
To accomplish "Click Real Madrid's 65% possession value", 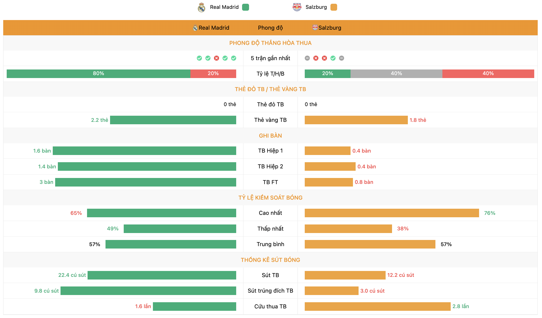I will click(76, 213).
